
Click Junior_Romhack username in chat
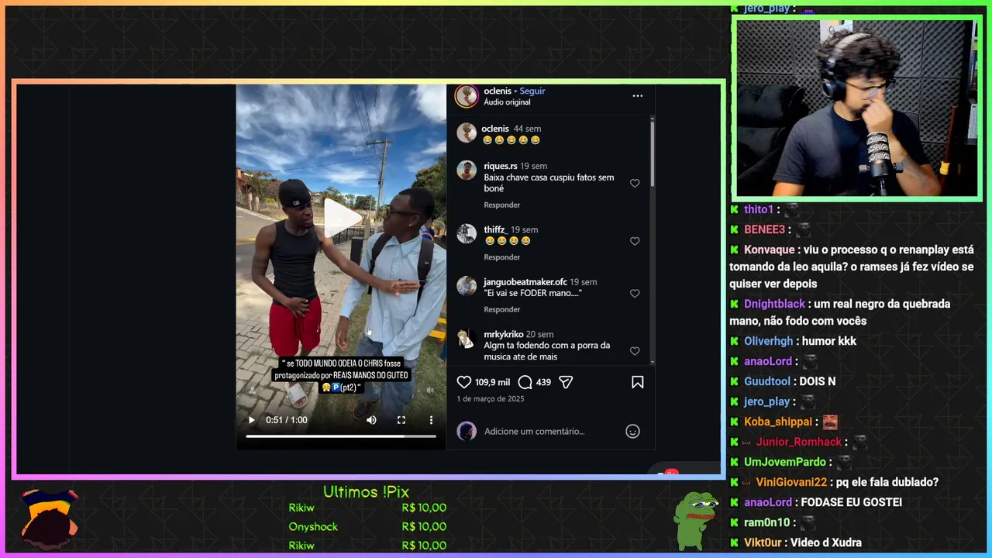(799, 442)
